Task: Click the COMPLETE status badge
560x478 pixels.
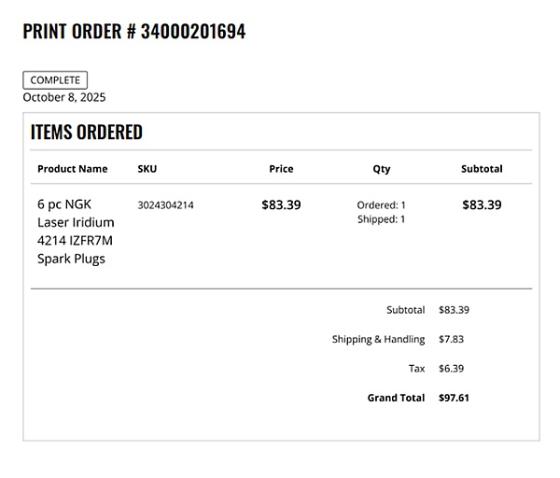Action: [x=55, y=80]
